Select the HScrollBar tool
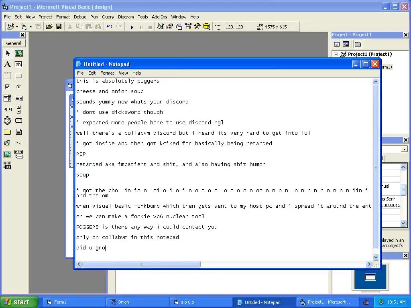Image resolution: width=411 pixels, height=308 pixels. pyautogui.click(x=8, y=109)
